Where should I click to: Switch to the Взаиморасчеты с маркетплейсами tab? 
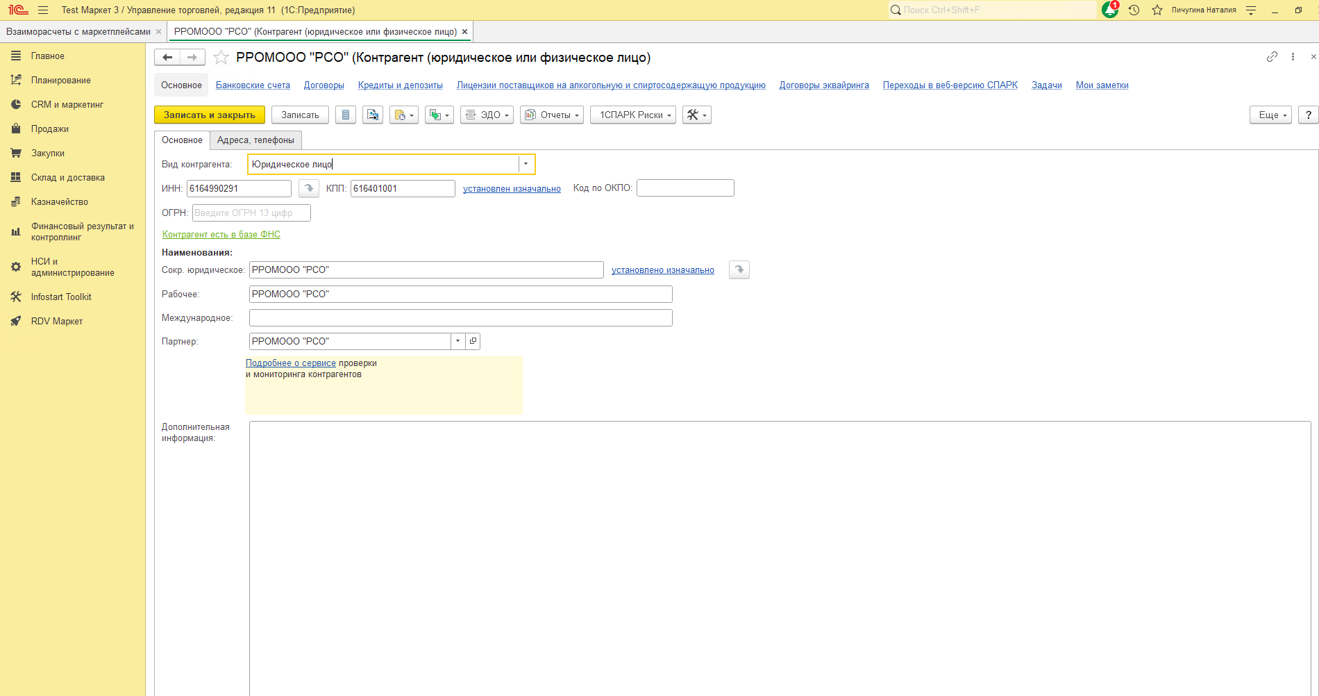pos(78,32)
